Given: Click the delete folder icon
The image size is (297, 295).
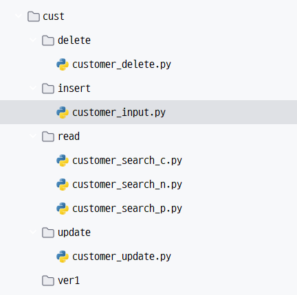Looking at the screenshot, I should 48,40.
